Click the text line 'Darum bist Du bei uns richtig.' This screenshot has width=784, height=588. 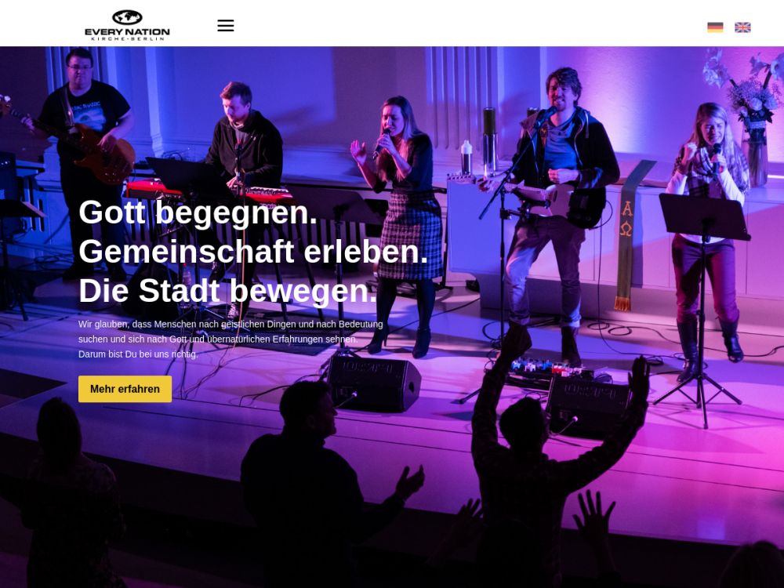(138, 354)
